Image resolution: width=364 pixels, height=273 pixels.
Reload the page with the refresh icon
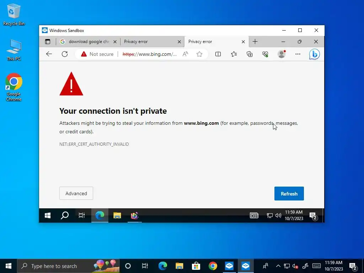tap(65, 54)
